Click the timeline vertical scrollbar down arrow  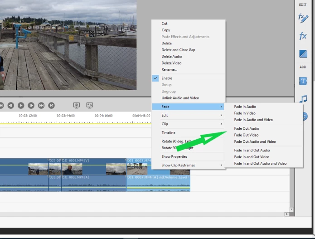click(291, 210)
